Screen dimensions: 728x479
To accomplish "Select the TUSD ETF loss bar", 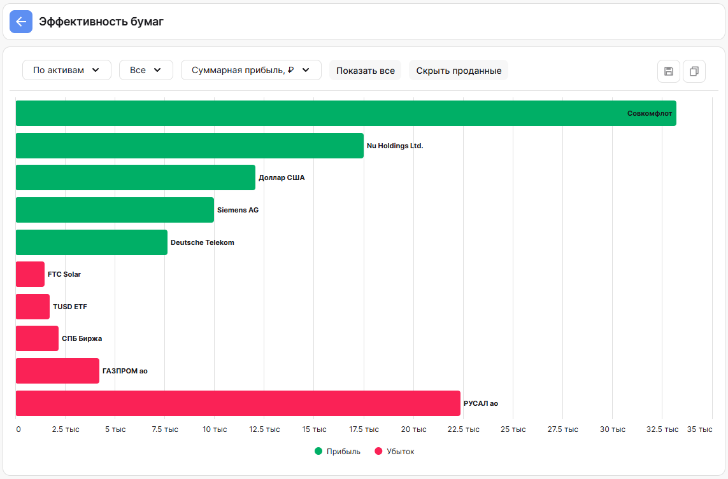I will pos(32,307).
